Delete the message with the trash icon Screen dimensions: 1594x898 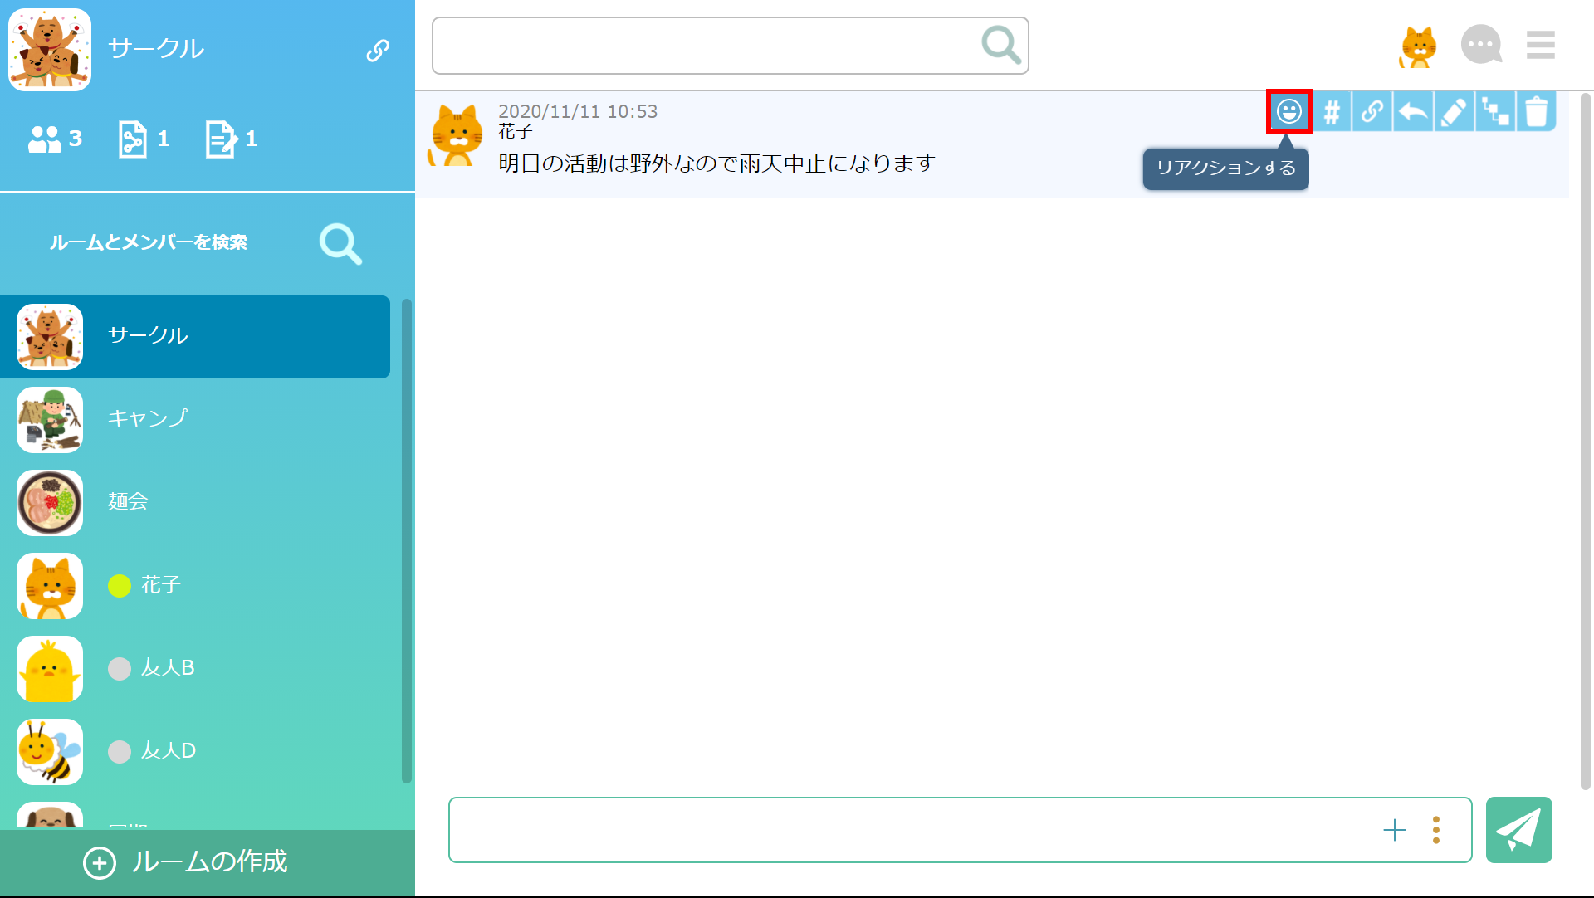point(1536,111)
